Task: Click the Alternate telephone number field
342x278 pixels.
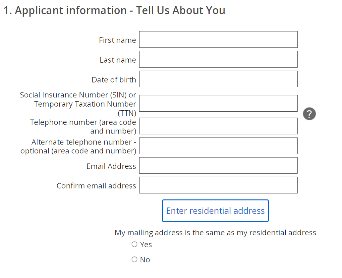Action: [218, 146]
